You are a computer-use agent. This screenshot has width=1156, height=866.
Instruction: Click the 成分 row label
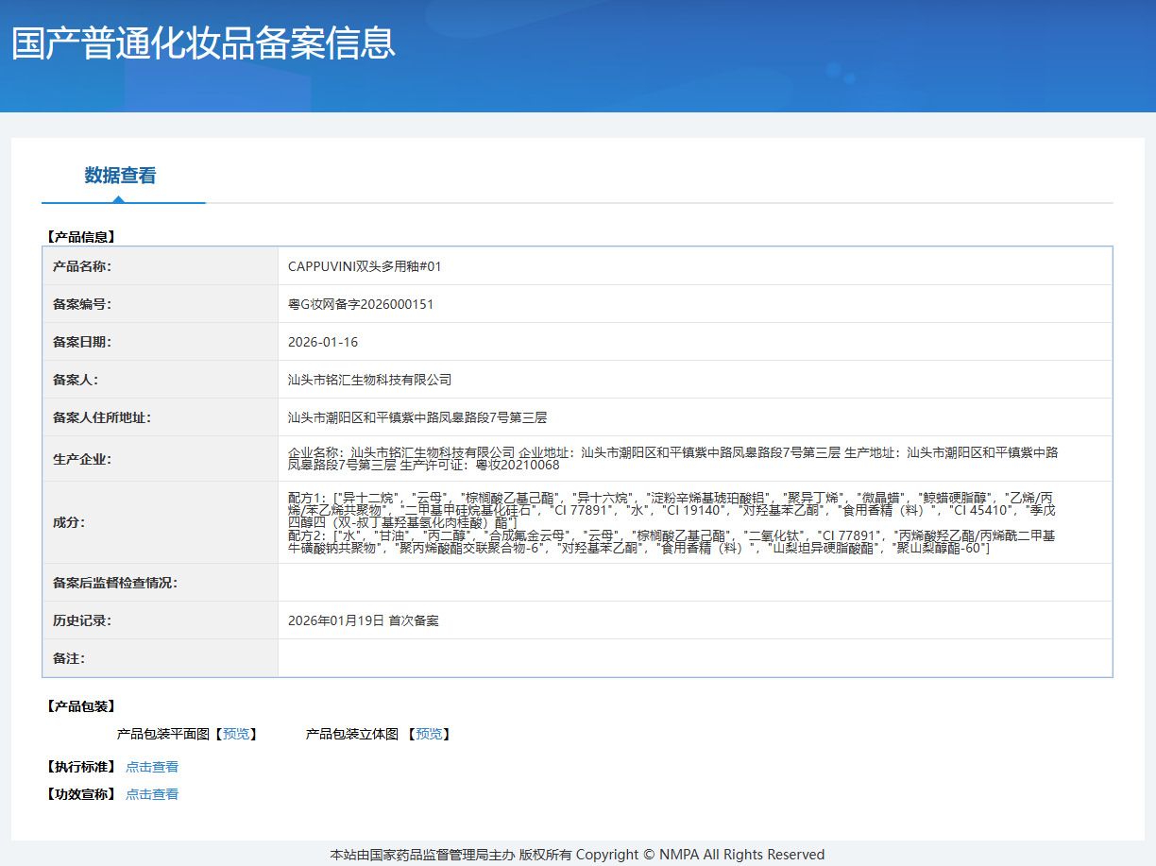pos(69,522)
